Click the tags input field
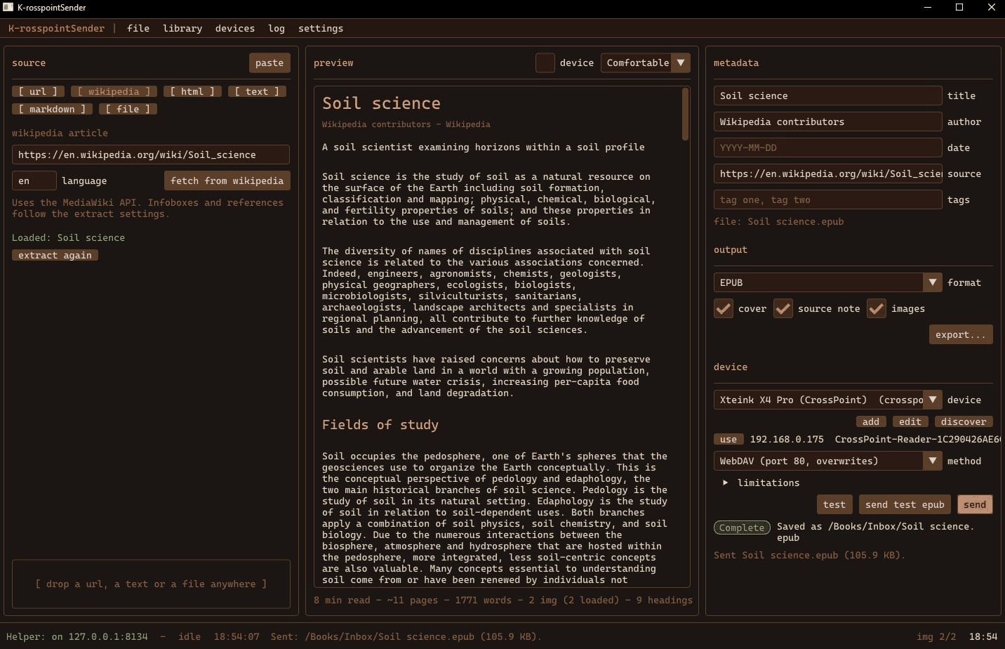The height and width of the screenshot is (649, 1005). click(827, 199)
